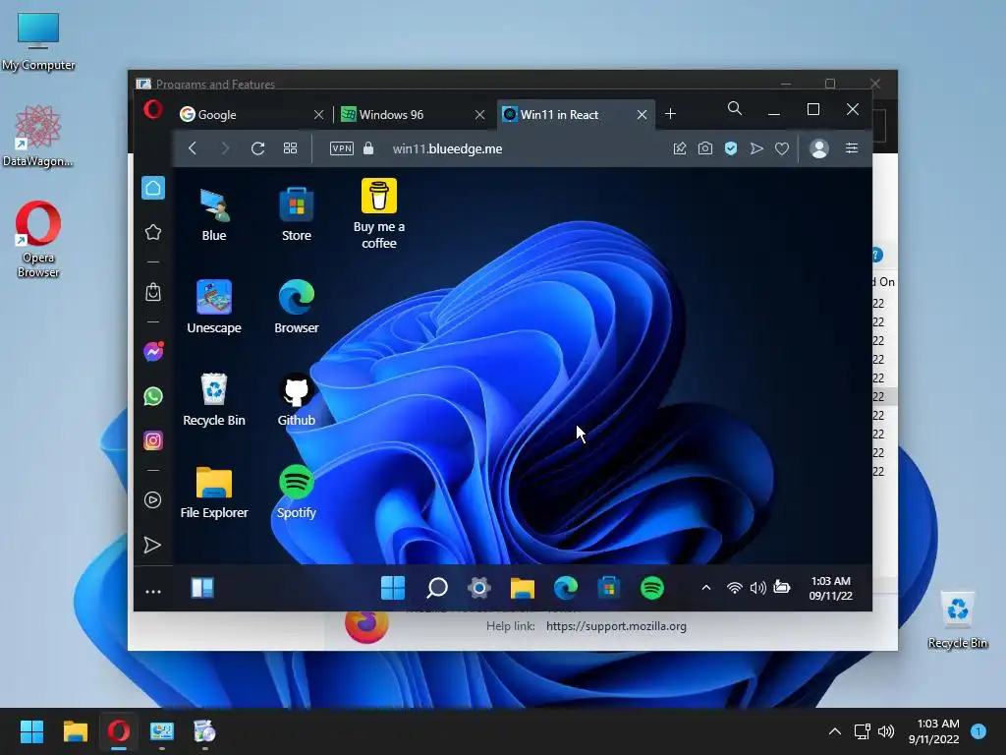The image size is (1006, 755).
Task: Reload the current page
Action: click(x=258, y=148)
